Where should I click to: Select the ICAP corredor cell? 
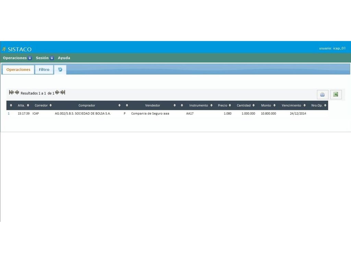point(36,113)
